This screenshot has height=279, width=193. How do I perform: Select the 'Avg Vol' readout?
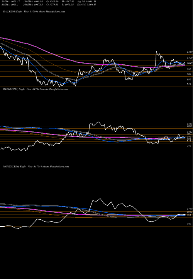pyautogui.click(x=86, y=2)
